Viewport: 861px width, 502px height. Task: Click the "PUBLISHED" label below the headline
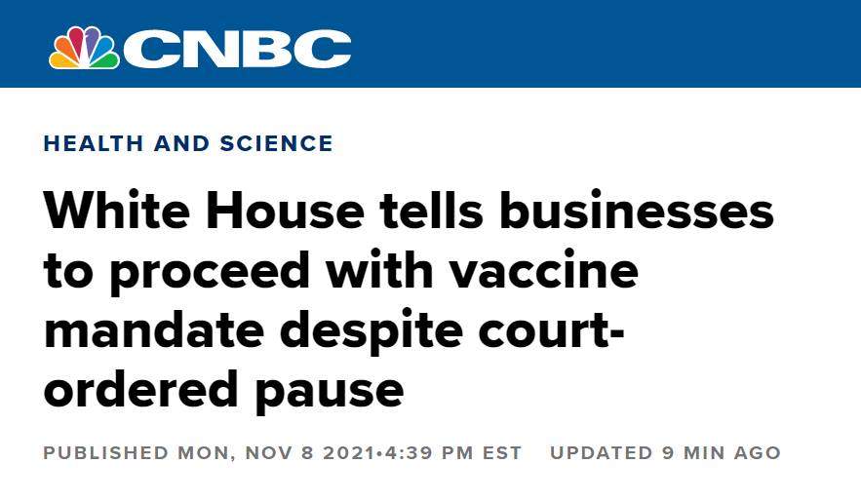[105, 453]
